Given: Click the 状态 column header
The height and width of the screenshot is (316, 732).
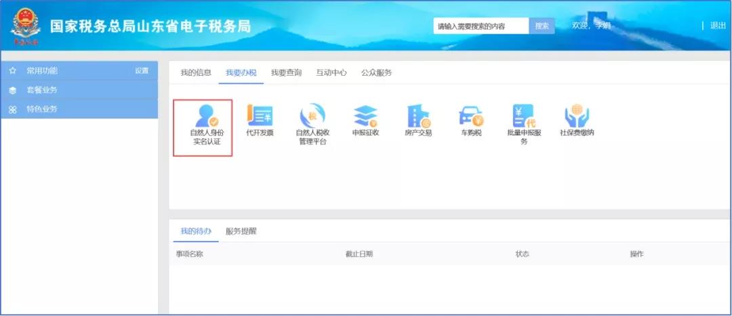Looking at the screenshot, I should (522, 254).
